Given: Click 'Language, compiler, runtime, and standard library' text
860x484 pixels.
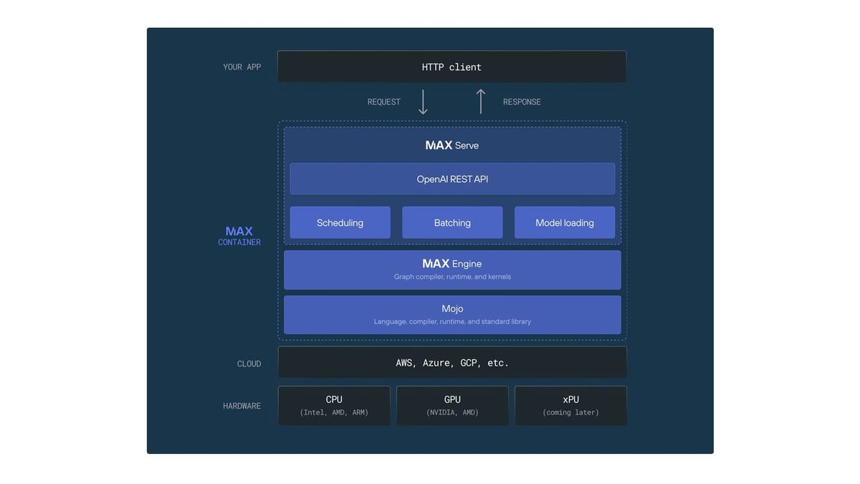Looking at the screenshot, I should pos(452,322).
